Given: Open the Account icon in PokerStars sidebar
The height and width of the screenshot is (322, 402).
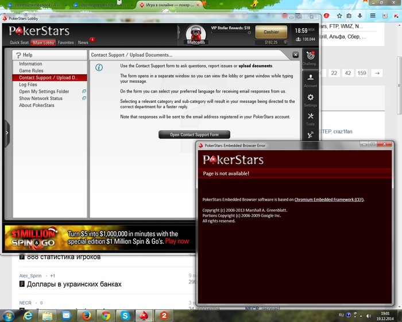Looking at the screenshot, I should [x=311, y=77].
